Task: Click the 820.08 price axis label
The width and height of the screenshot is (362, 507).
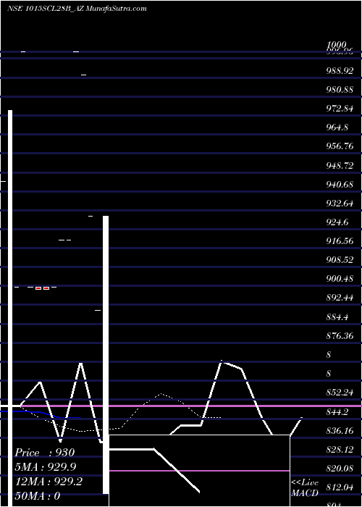Action: 340,469
